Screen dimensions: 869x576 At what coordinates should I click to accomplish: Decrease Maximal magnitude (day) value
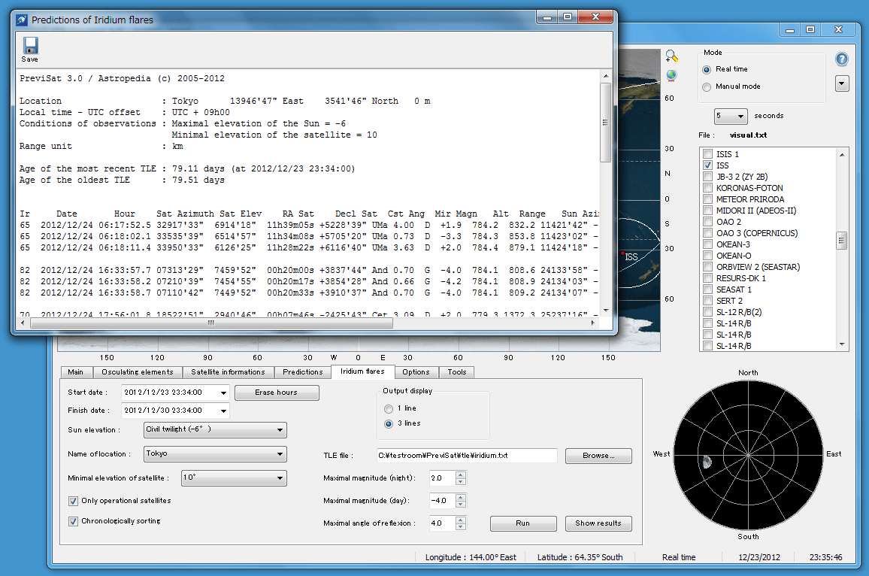tap(461, 505)
